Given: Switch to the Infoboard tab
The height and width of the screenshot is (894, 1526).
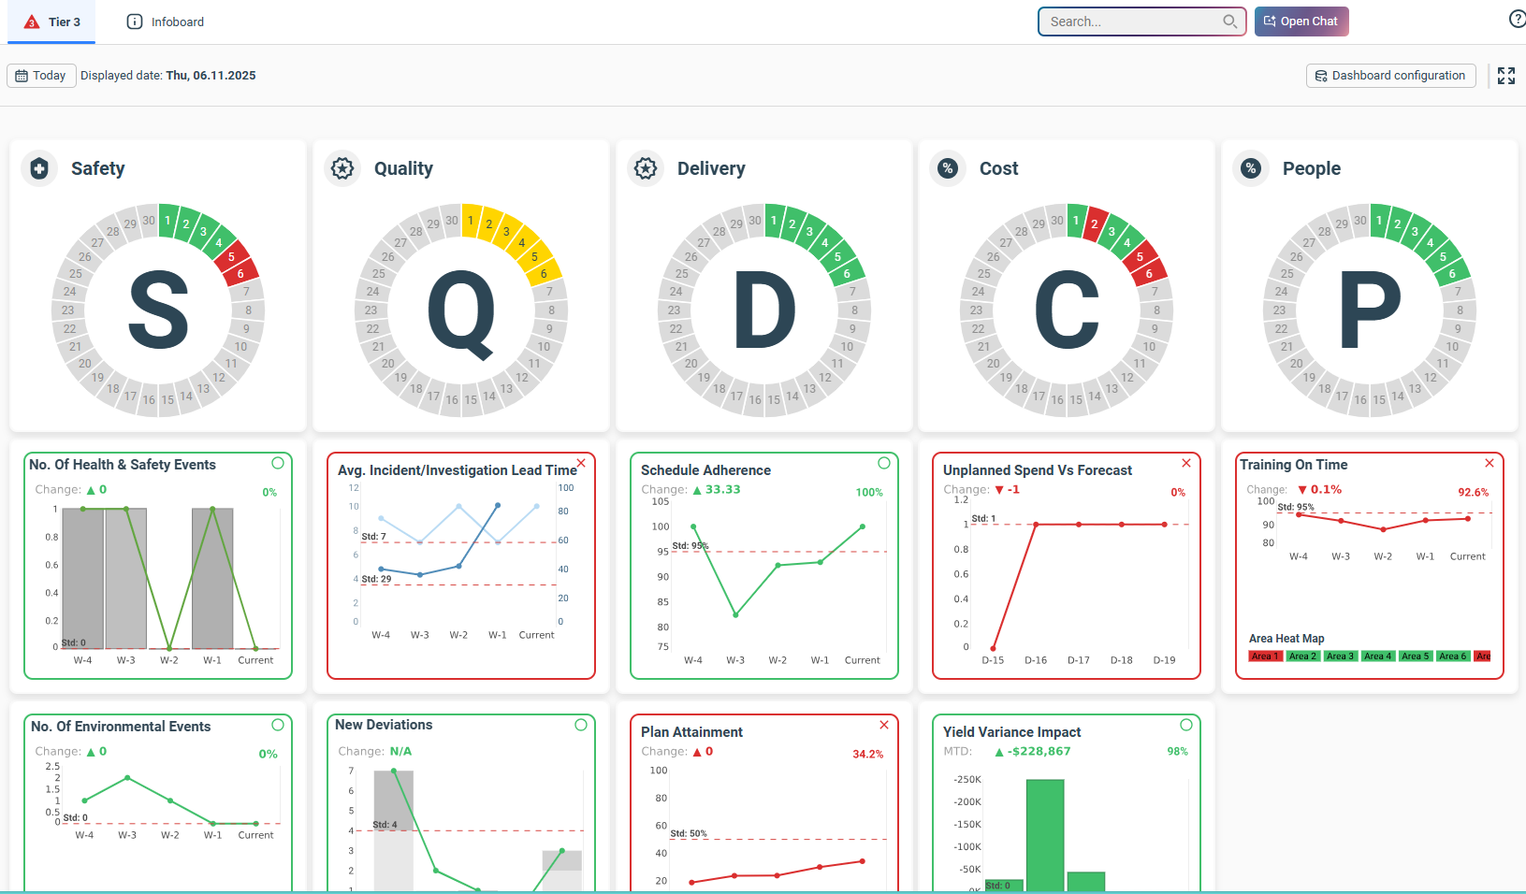Looking at the screenshot, I should (x=165, y=21).
